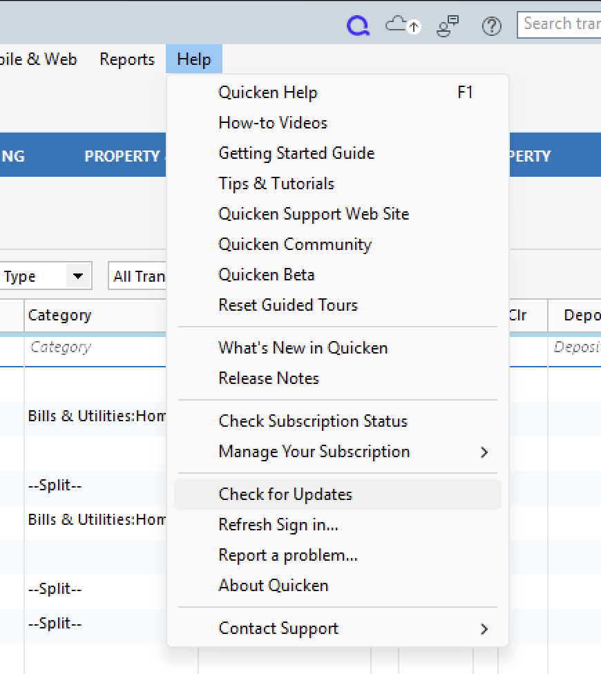Click the question mark help icon

tap(491, 26)
